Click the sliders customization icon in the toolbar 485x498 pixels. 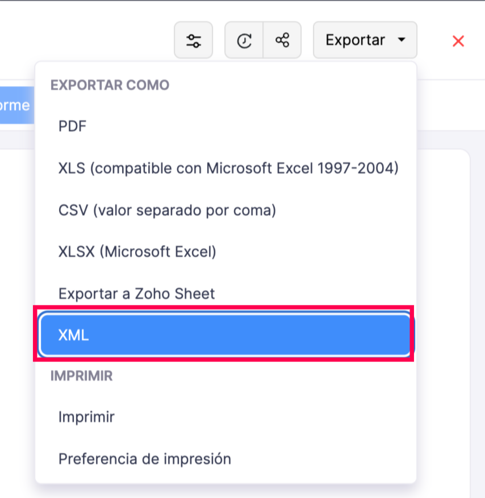[193, 40]
